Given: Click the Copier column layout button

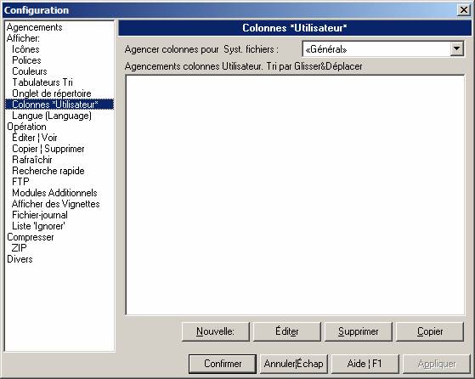Looking at the screenshot, I should click(x=430, y=331).
